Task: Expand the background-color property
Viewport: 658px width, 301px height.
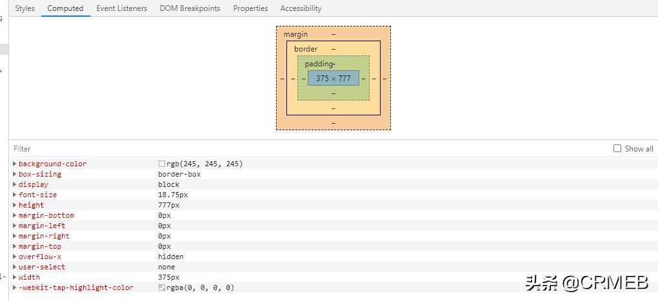Action: pos(15,164)
